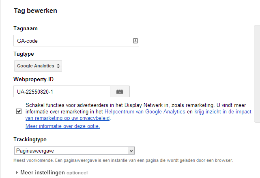260x178 pixels.
Task: Follow the 'krijg inzicht in de impact' link
Action: point(223,112)
